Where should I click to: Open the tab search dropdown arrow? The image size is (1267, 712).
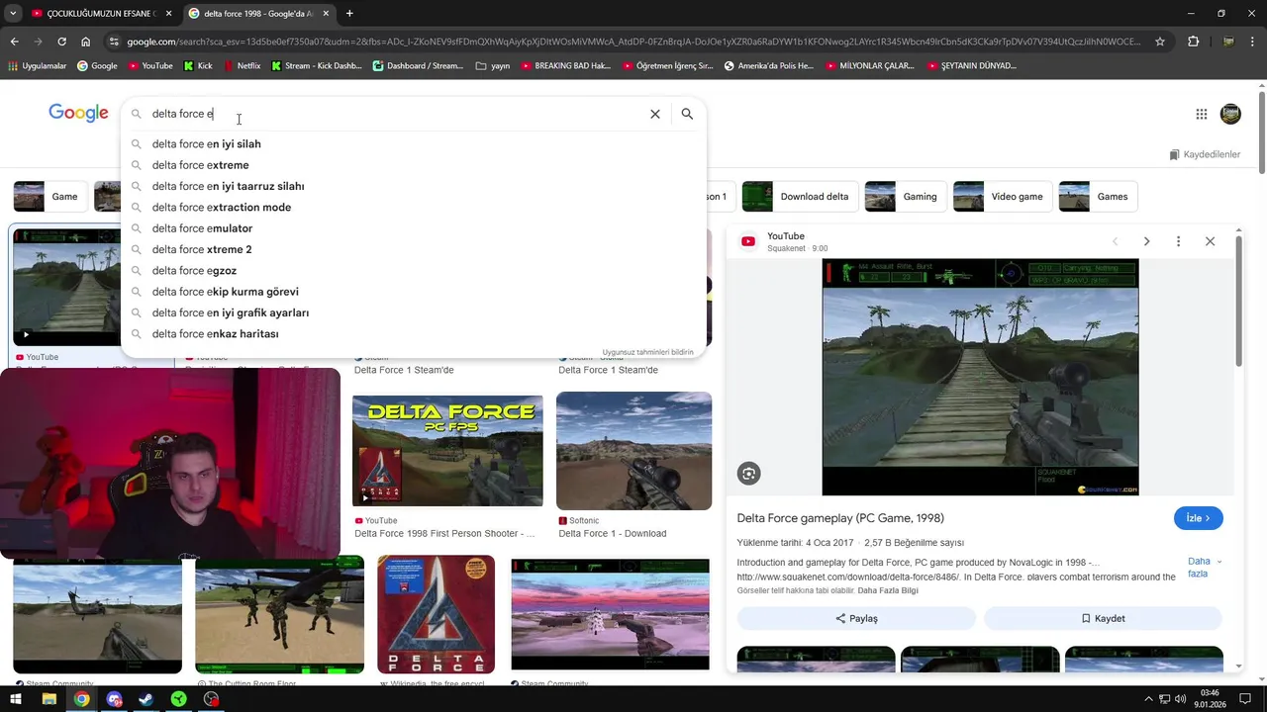[12, 14]
